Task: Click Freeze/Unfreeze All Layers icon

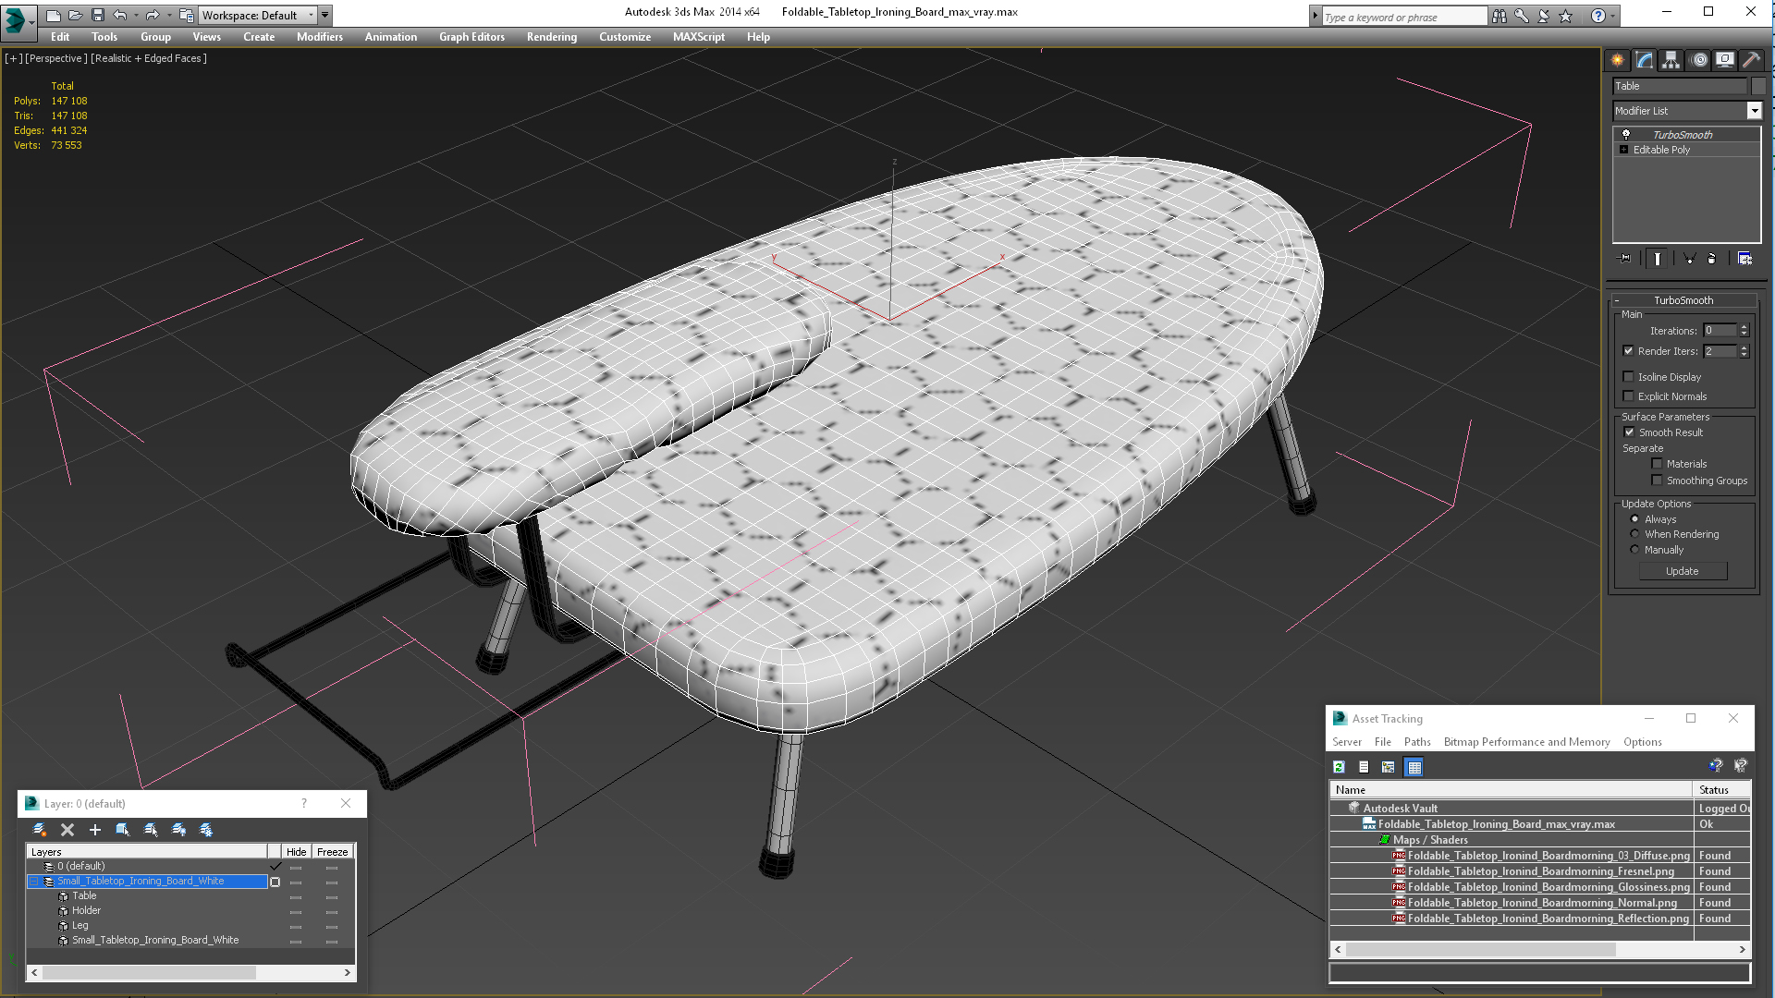Action: coord(206,830)
